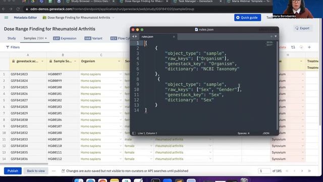Click the browser reload icon
Screen dimensions: 323x182
coord(18,9)
